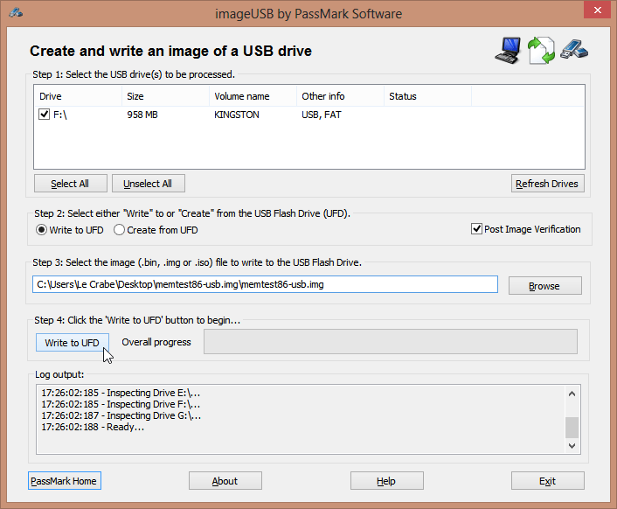Click Refresh Drives button
This screenshot has height=509, width=617.
pos(547,184)
